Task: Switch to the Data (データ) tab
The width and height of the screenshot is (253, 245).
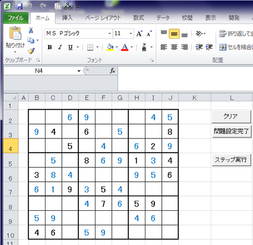Action: [163, 18]
